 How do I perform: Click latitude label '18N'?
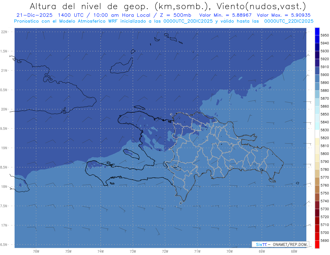[4, 187]
